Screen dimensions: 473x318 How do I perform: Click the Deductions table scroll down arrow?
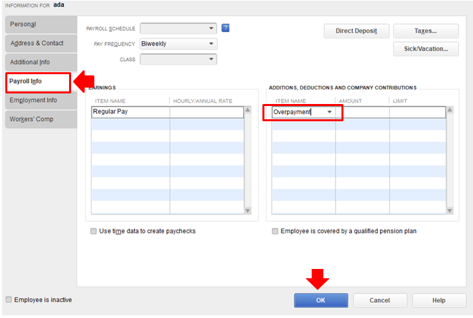(450, 211)
